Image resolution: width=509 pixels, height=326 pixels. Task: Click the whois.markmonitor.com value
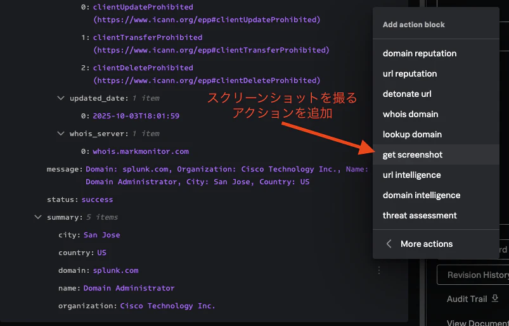[x=141, y=151]
